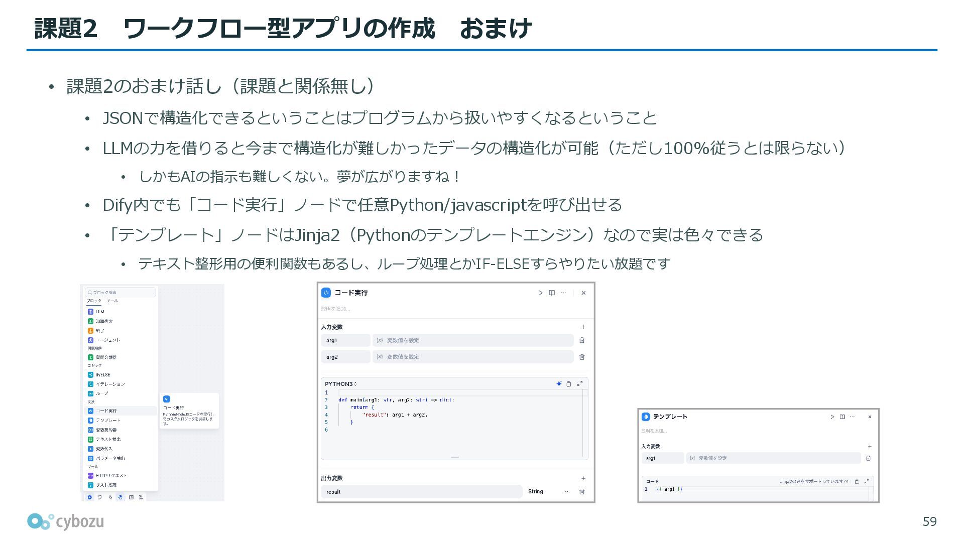Open help book icon in コード実行 panel
The height and width of the screenshot is (542, 964).
click(552, 293)
